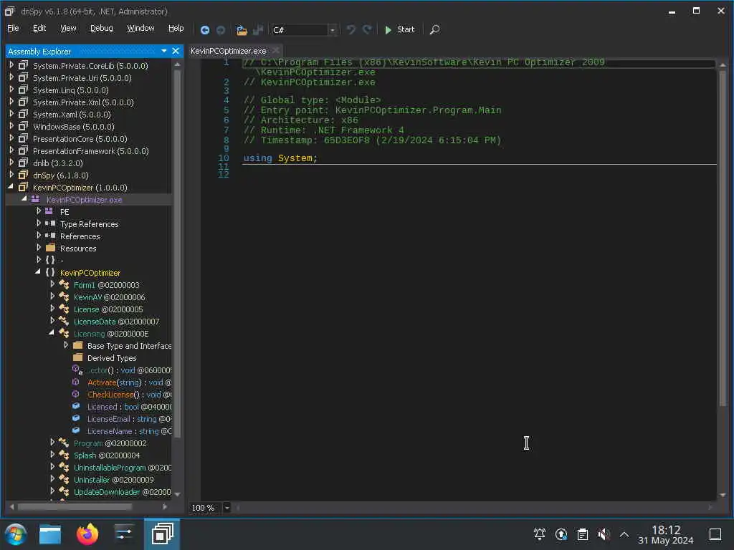
Task: Click the Redo toolbar icon
Action: (x=368, y=29)
